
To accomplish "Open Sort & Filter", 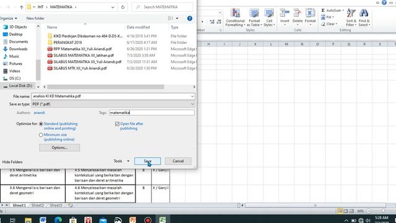I will point(351,17).
